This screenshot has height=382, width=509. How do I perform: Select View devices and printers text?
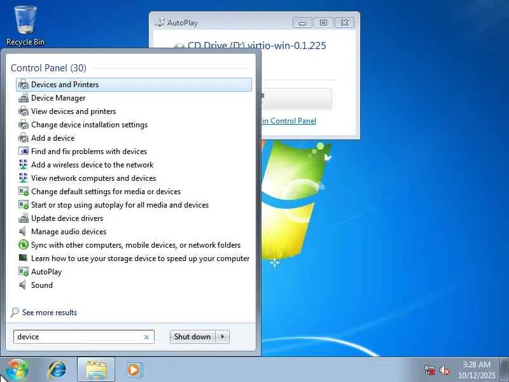pyautogui.click(x=74, y=111)
